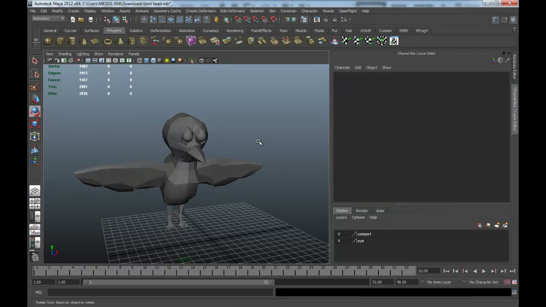
Task: Open animation preferences icon
Action: click(x=514, y=282)
